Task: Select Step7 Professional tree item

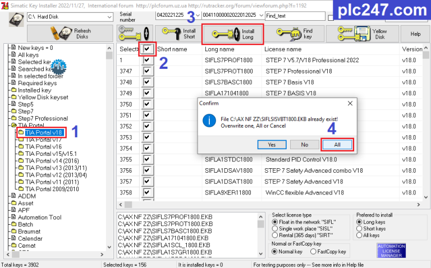Action: click(x=43, y=118)
